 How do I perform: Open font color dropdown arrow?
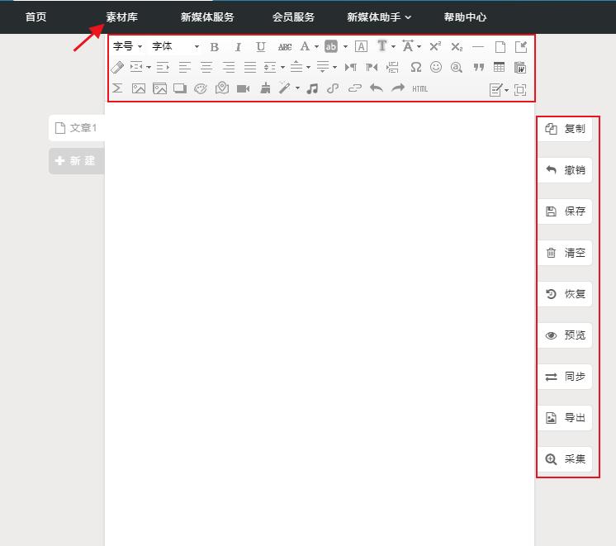[316, 47]
